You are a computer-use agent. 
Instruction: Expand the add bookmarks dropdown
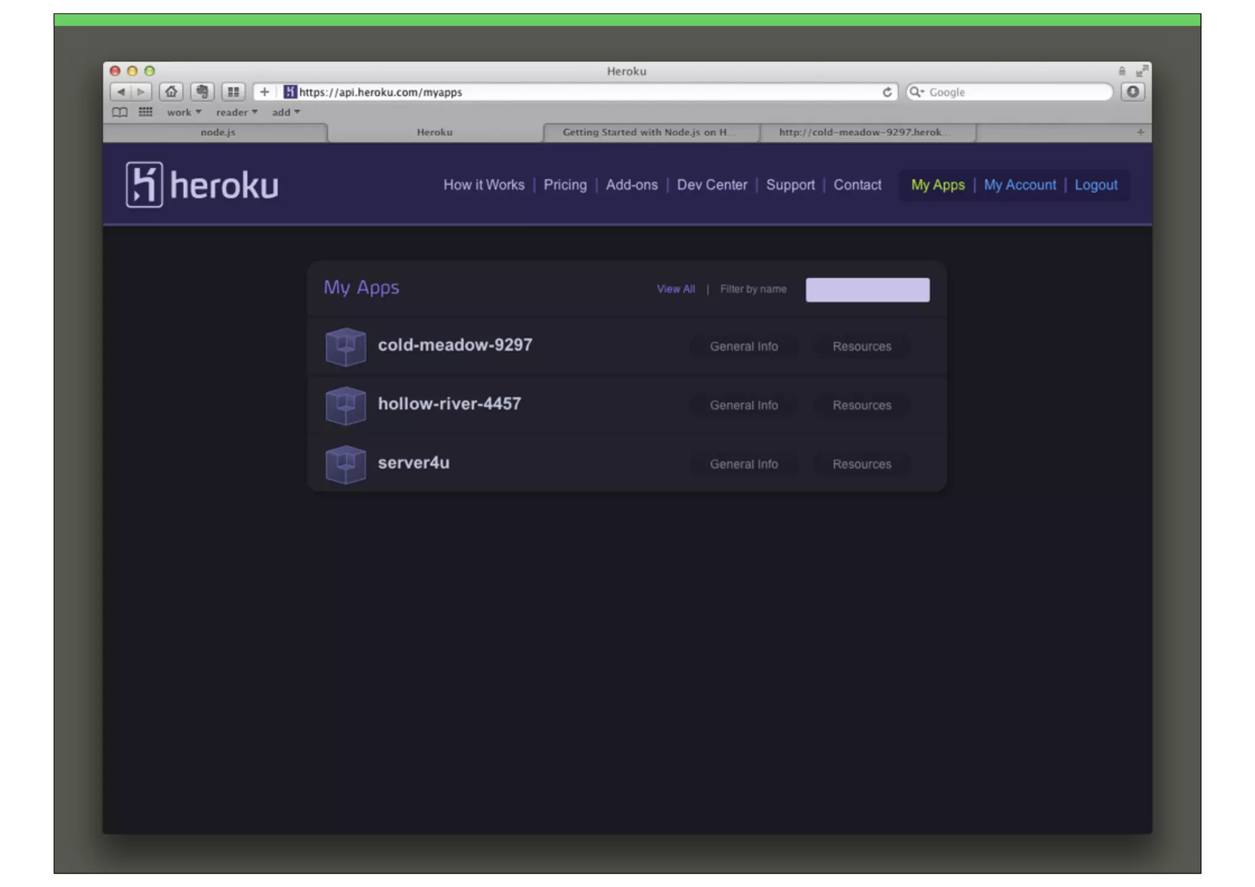click(x=286, y=112)
